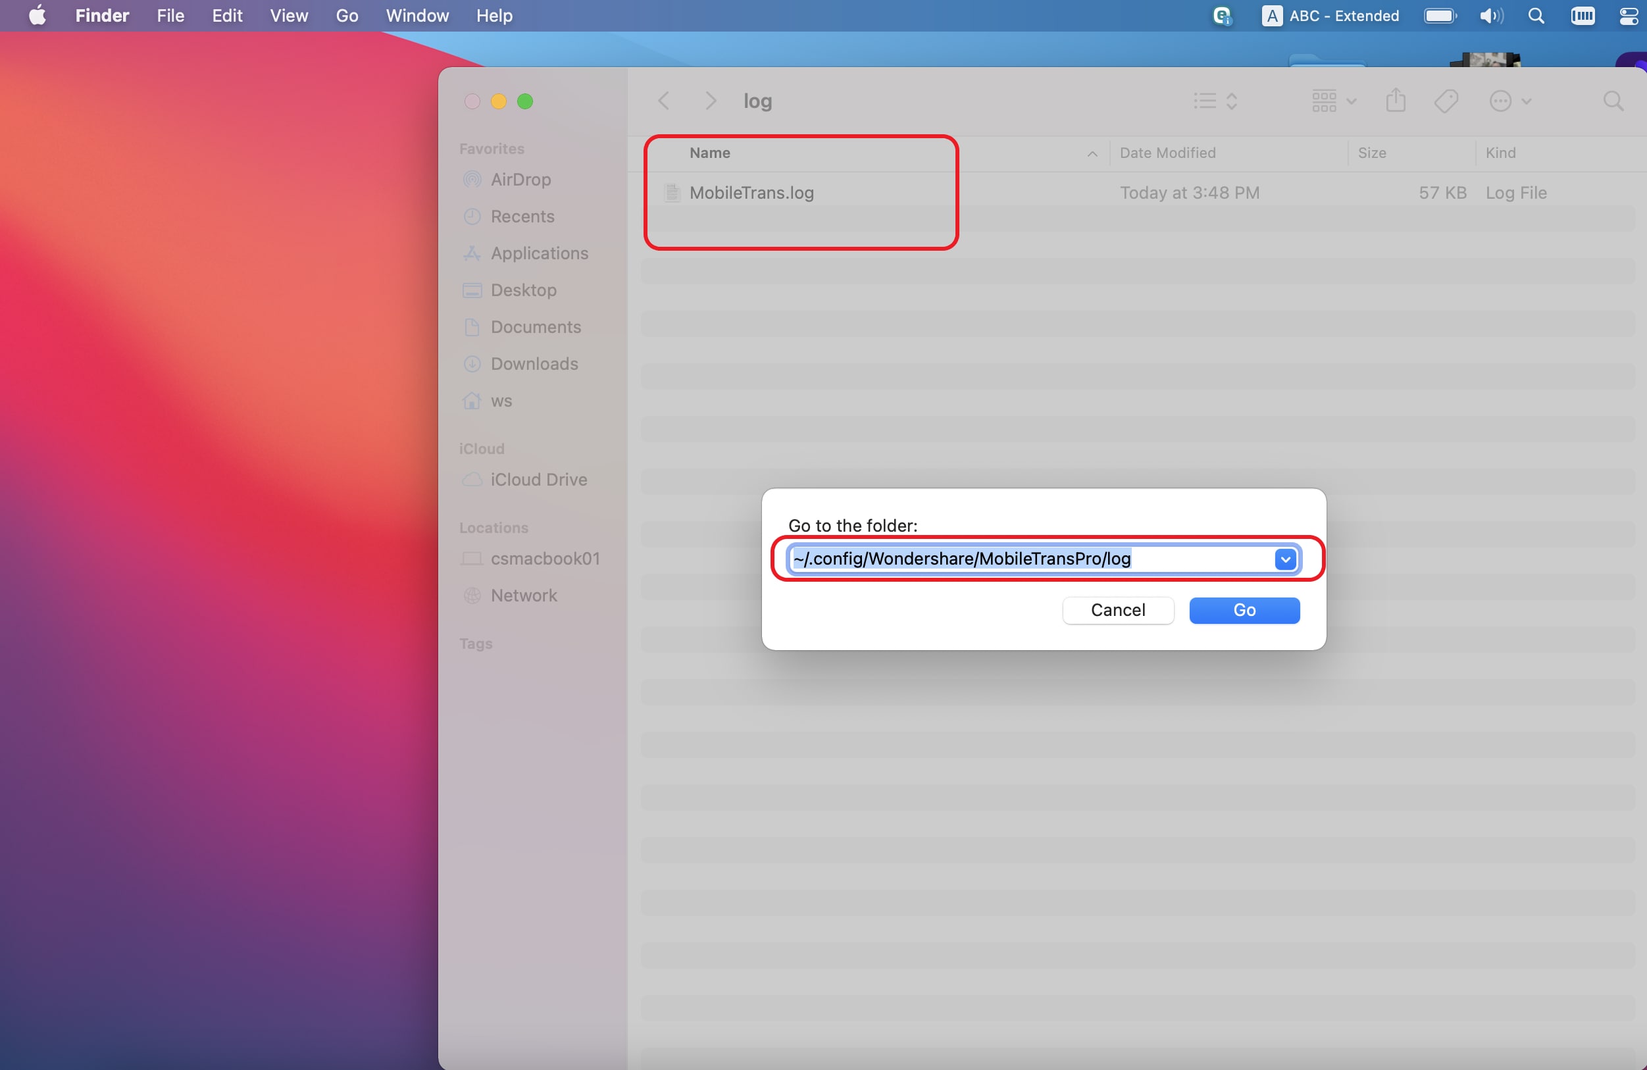Click the Applications sidebar icon
The width and height of the screenshot is (1647, 1070).
pyautogui.click(x=472, y=253)
